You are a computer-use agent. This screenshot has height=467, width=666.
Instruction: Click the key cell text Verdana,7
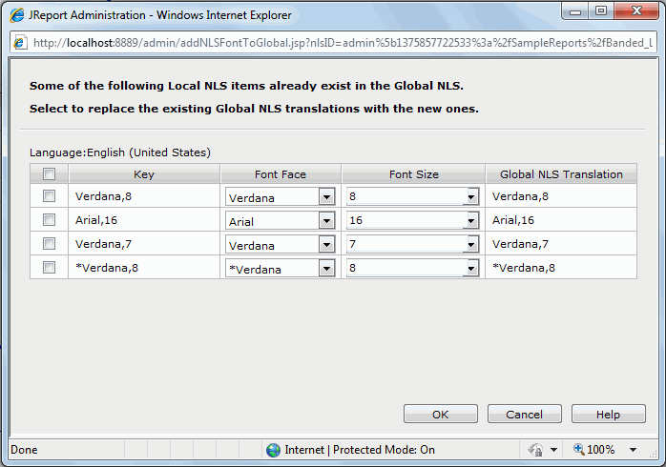(103, 244)
